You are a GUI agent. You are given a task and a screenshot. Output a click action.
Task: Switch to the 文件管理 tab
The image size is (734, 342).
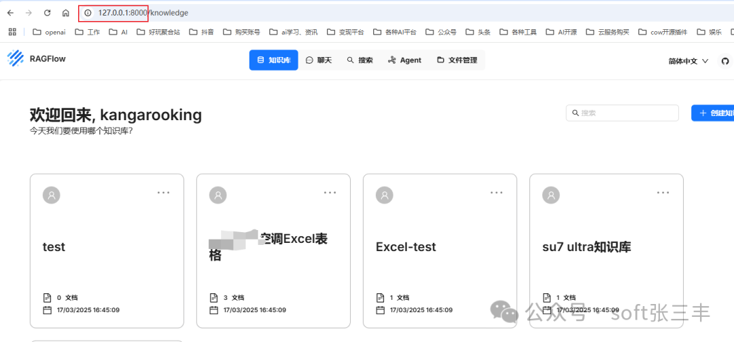(457, 60)
